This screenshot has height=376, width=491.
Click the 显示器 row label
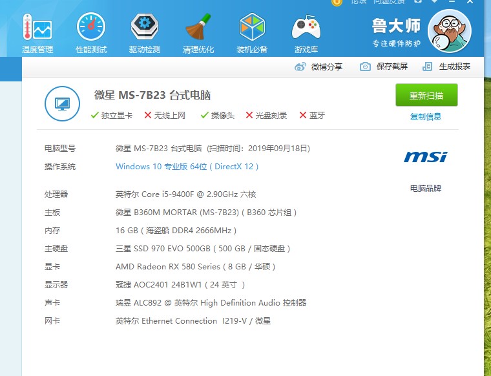point(56,285)
